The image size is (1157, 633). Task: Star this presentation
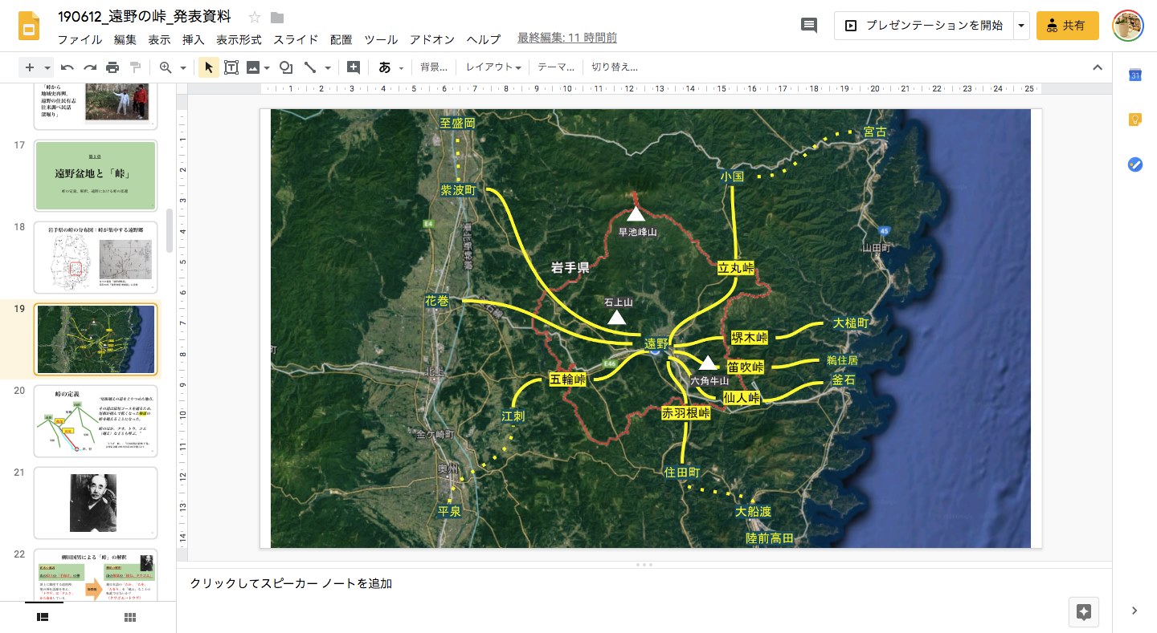255,17
